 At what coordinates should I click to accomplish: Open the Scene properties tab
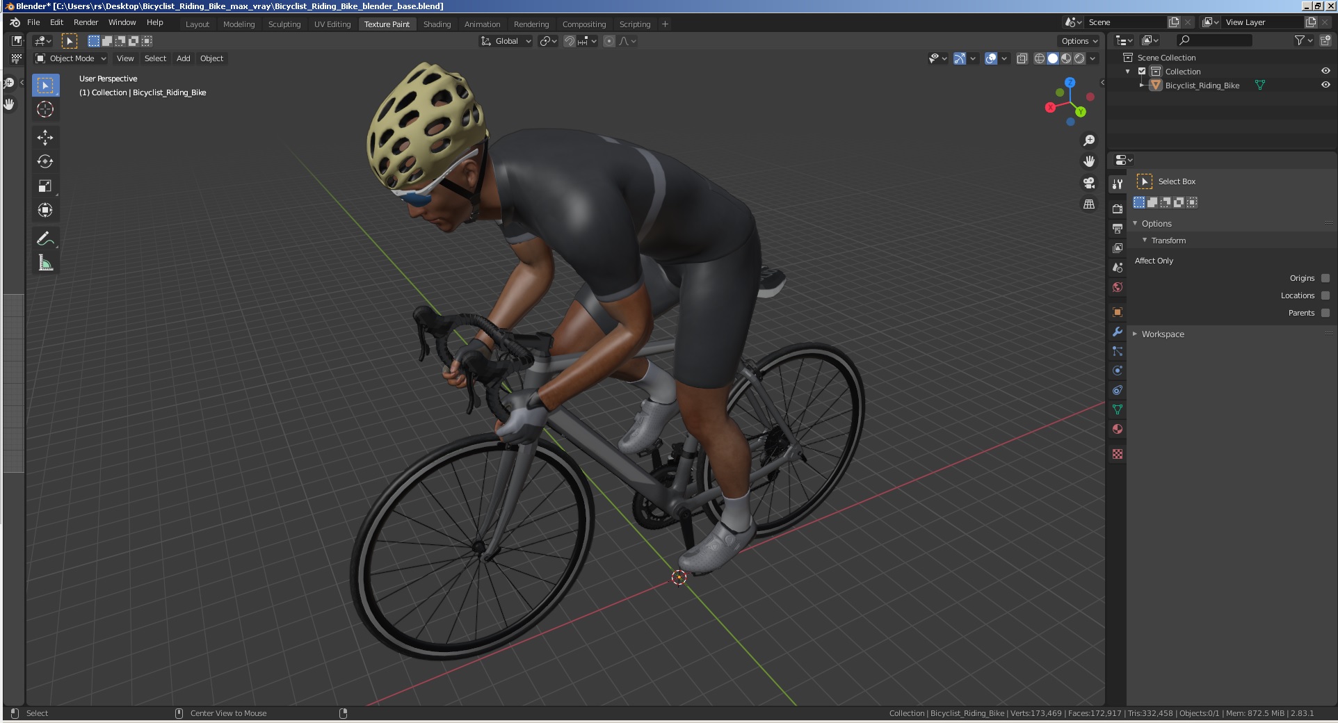click(x=1118, y=267)
